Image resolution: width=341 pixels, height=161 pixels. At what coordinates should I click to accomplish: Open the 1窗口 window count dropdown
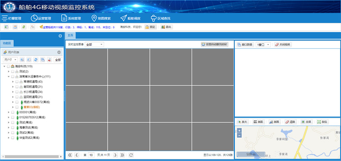point(263,45)
